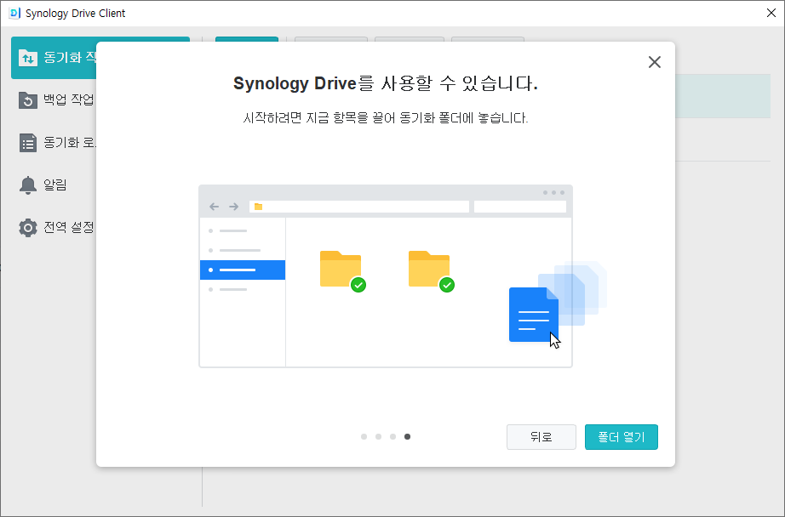
Task: Close the Synology Drive Client window
Action: 771,13
